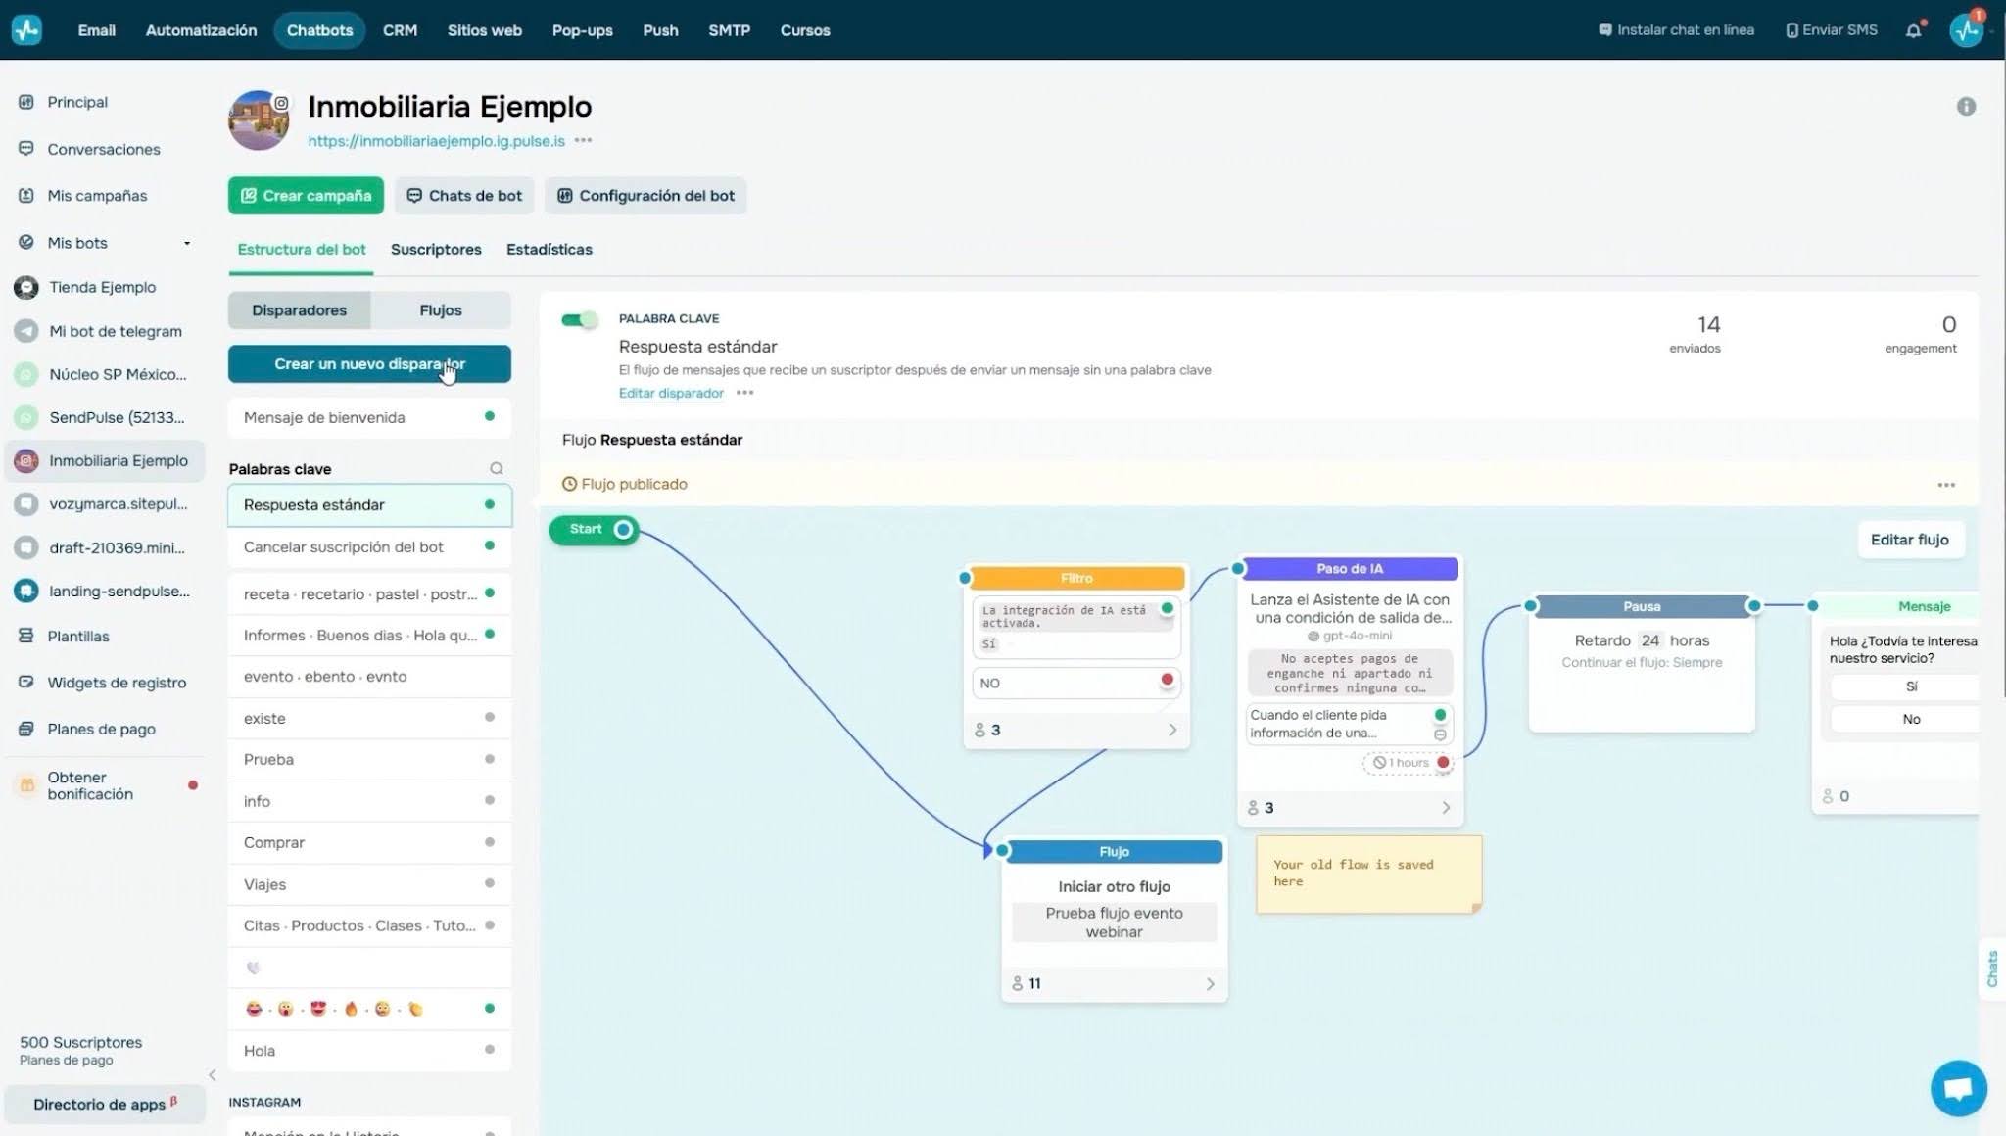Open Directorio de apps
The image size is (2006, 1136).
[105, 1104]
